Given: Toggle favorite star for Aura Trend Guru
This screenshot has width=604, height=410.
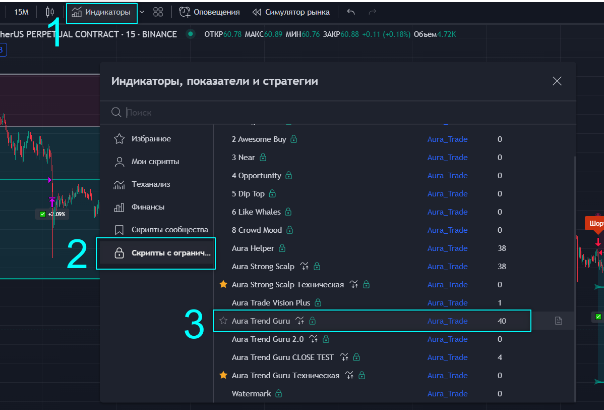Looking at the screenshot, I should (223, 321).
